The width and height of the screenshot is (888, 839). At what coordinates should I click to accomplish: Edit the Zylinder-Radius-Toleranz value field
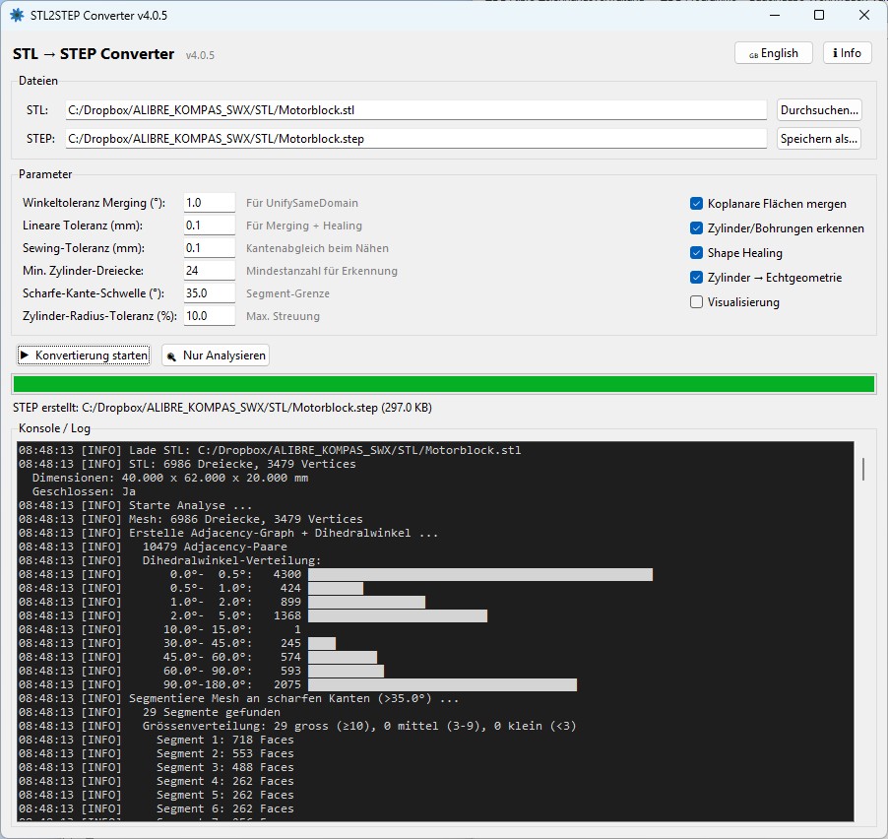tap(209, 316)
